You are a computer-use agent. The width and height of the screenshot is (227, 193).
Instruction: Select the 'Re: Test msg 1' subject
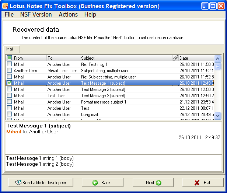pos(94,64)
